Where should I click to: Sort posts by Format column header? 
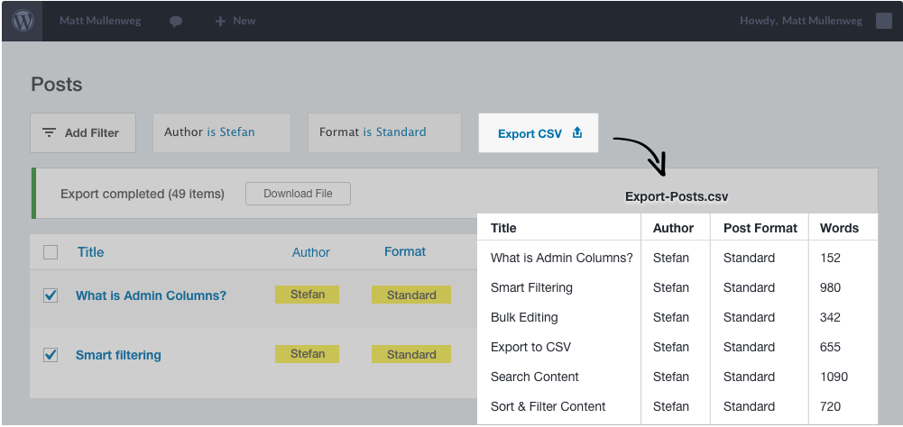(x=405, y=251)
